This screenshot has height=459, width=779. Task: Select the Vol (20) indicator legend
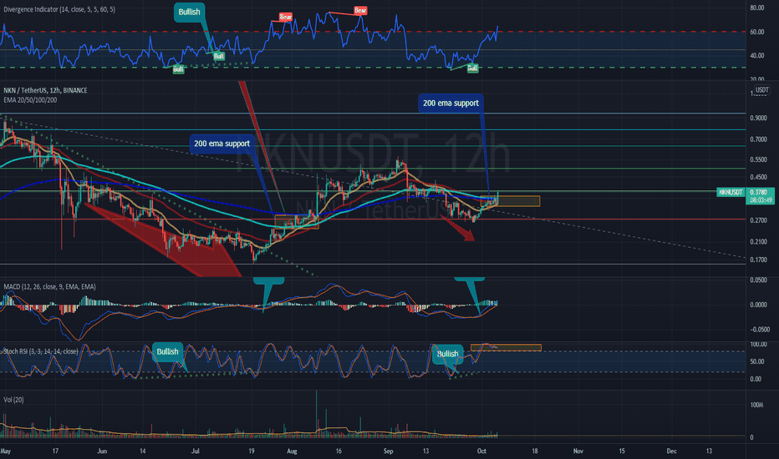click(14, 400)
